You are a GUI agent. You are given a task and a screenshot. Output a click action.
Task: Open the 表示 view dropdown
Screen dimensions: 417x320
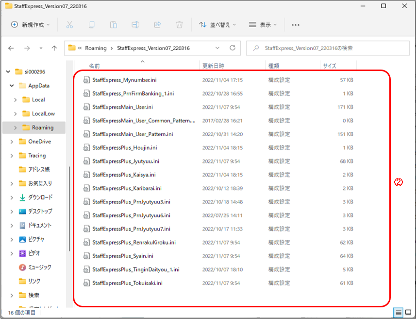(263, 25)
